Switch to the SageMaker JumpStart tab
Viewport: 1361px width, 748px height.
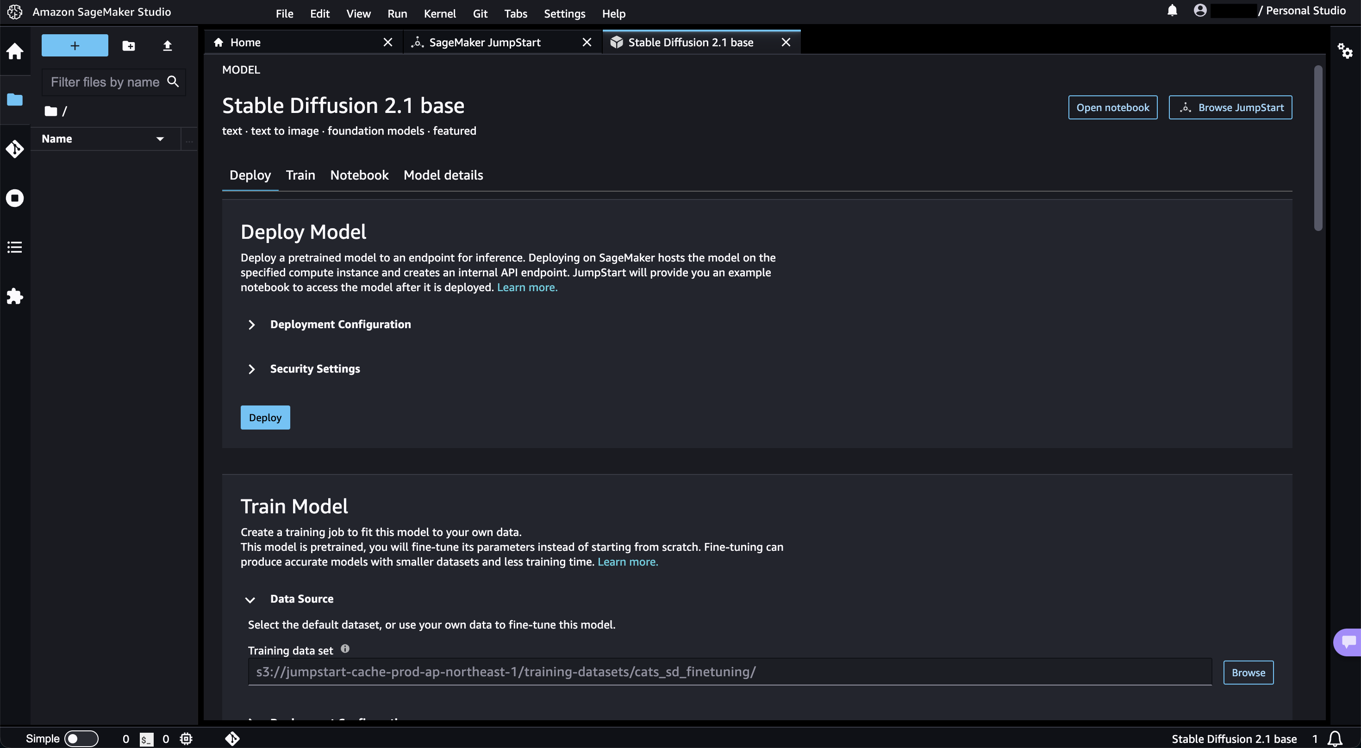pyautogui.click(x=502, y=42)
